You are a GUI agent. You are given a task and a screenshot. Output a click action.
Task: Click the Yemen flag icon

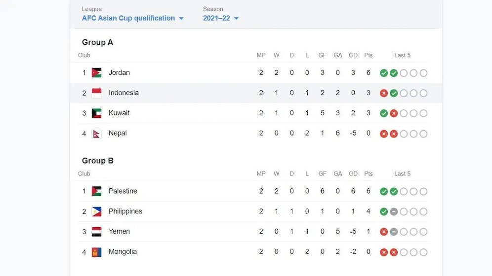(x=96, y=232)
